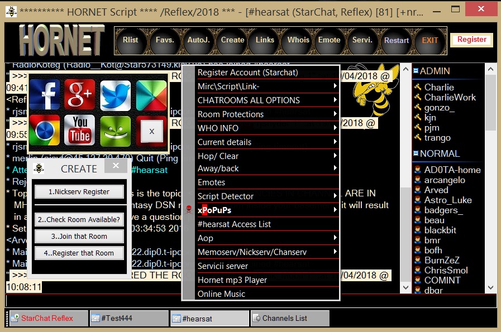Image resolution: width=501 pixels, height=332 pixels.
Task: Launch the Chrome browser icon
Action: pyautogui.click(x=44, y=131)
